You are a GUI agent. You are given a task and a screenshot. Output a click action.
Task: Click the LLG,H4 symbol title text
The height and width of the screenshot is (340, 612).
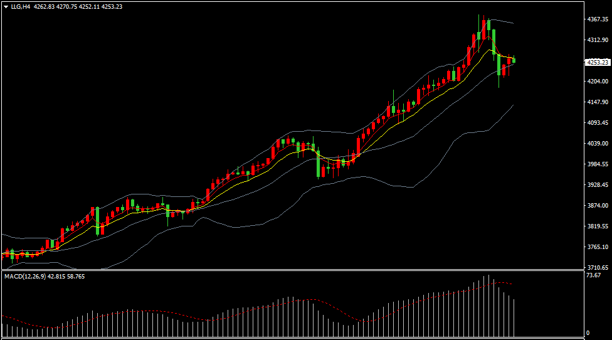tap(21, 6)
